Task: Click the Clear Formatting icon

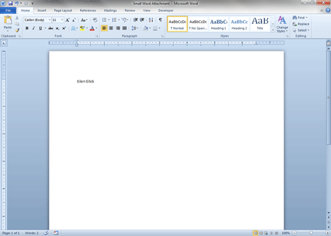Action: (95, 20)
